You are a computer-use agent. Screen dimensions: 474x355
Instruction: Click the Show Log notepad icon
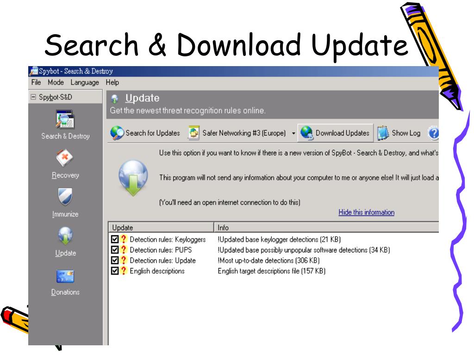click(x=383, y=133)
